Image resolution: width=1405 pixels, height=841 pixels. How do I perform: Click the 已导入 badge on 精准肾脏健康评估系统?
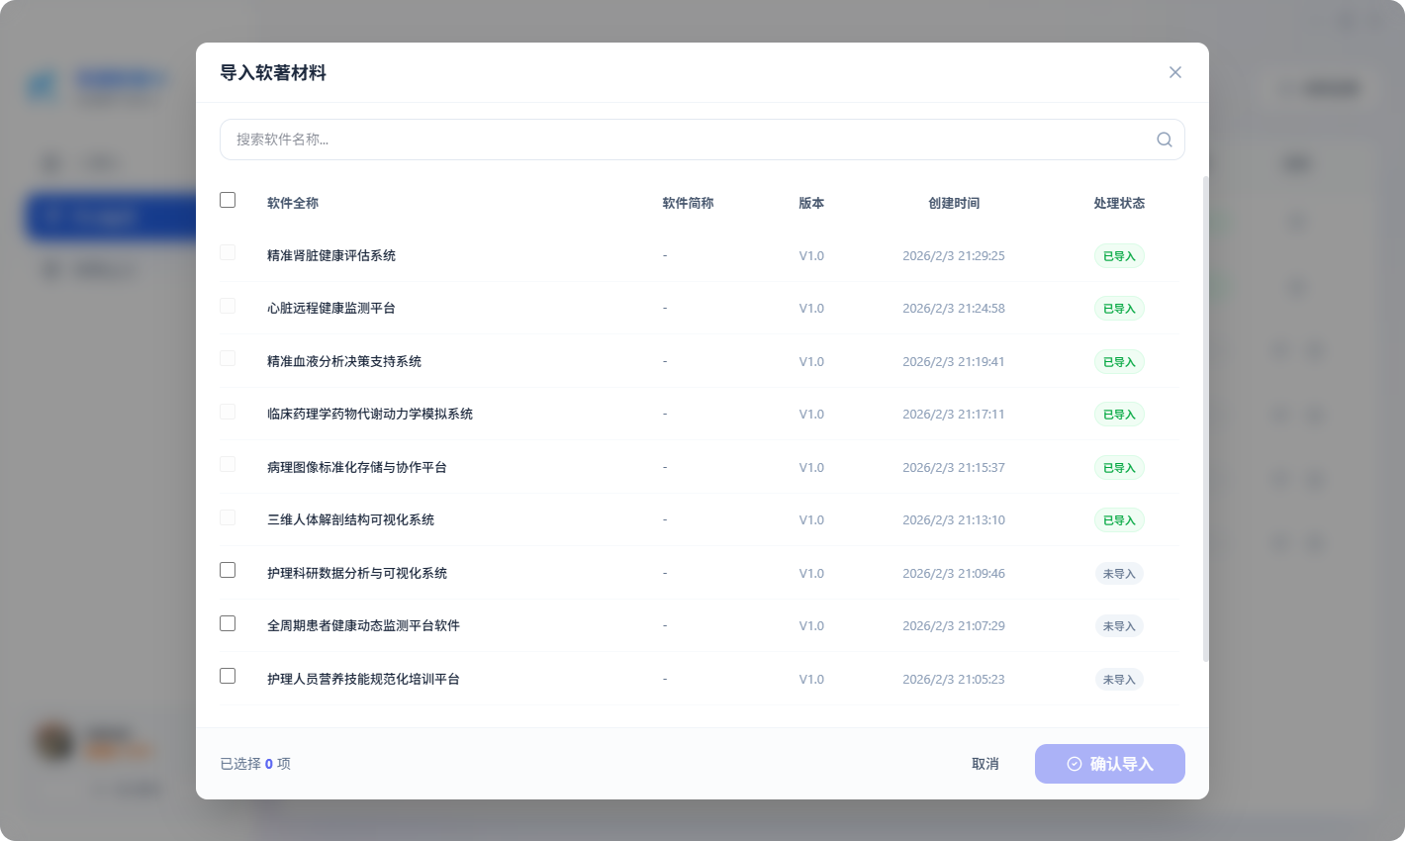1119,255
